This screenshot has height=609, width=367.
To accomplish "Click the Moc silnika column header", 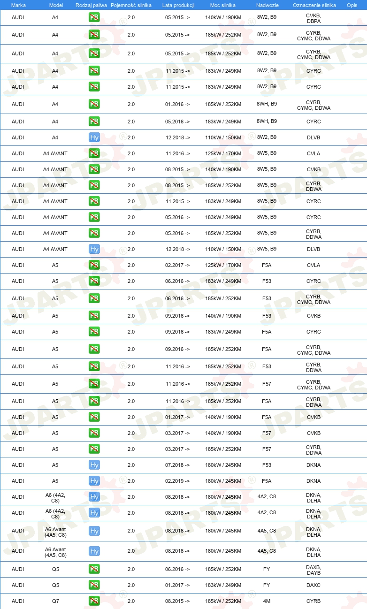I will 223,5.
